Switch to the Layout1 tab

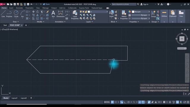coord(15,98)
